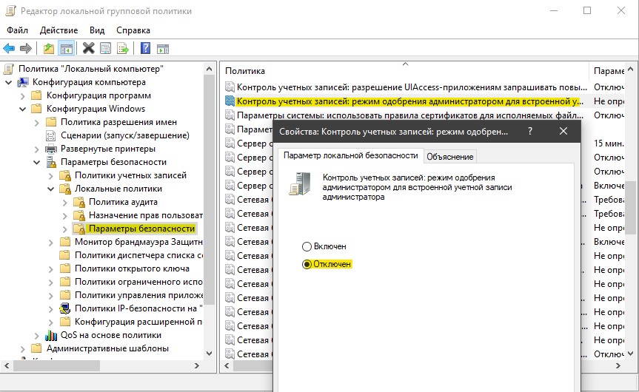Toggle the Show/Hide action pane icon

point(163,49)
